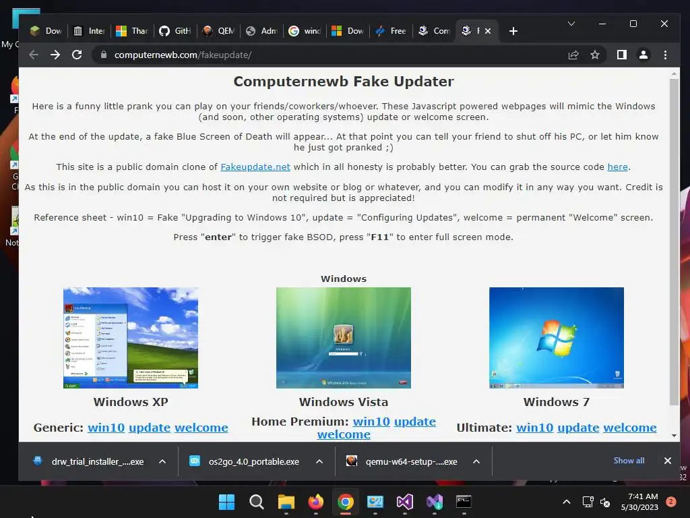Close the active Fake Updater tab

point(488,31)
